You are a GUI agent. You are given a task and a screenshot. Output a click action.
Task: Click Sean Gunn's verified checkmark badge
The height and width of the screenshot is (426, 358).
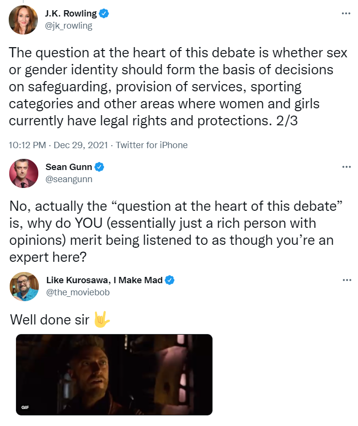(x=99, y=167)
